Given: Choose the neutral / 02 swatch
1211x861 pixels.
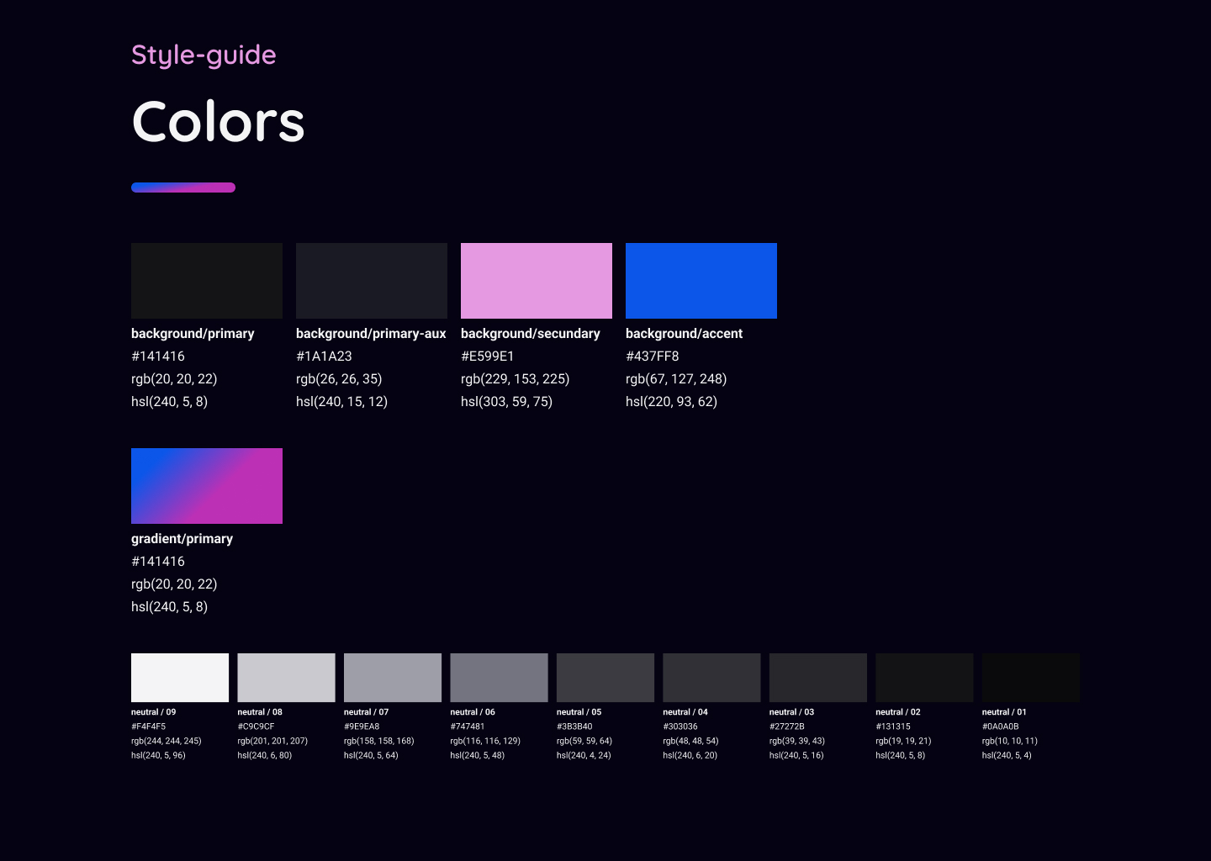Looking at the screenshot, I should pyautogui.click(x=924, y=678).
